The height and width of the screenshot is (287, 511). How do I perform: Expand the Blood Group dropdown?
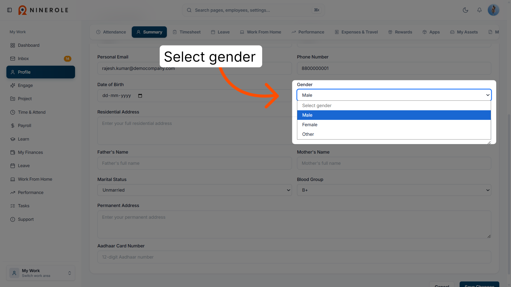pos(394,190)
